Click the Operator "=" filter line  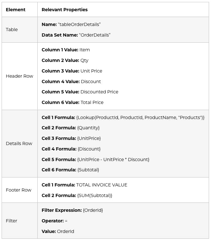pyautogui.click(x=54, y=221)
